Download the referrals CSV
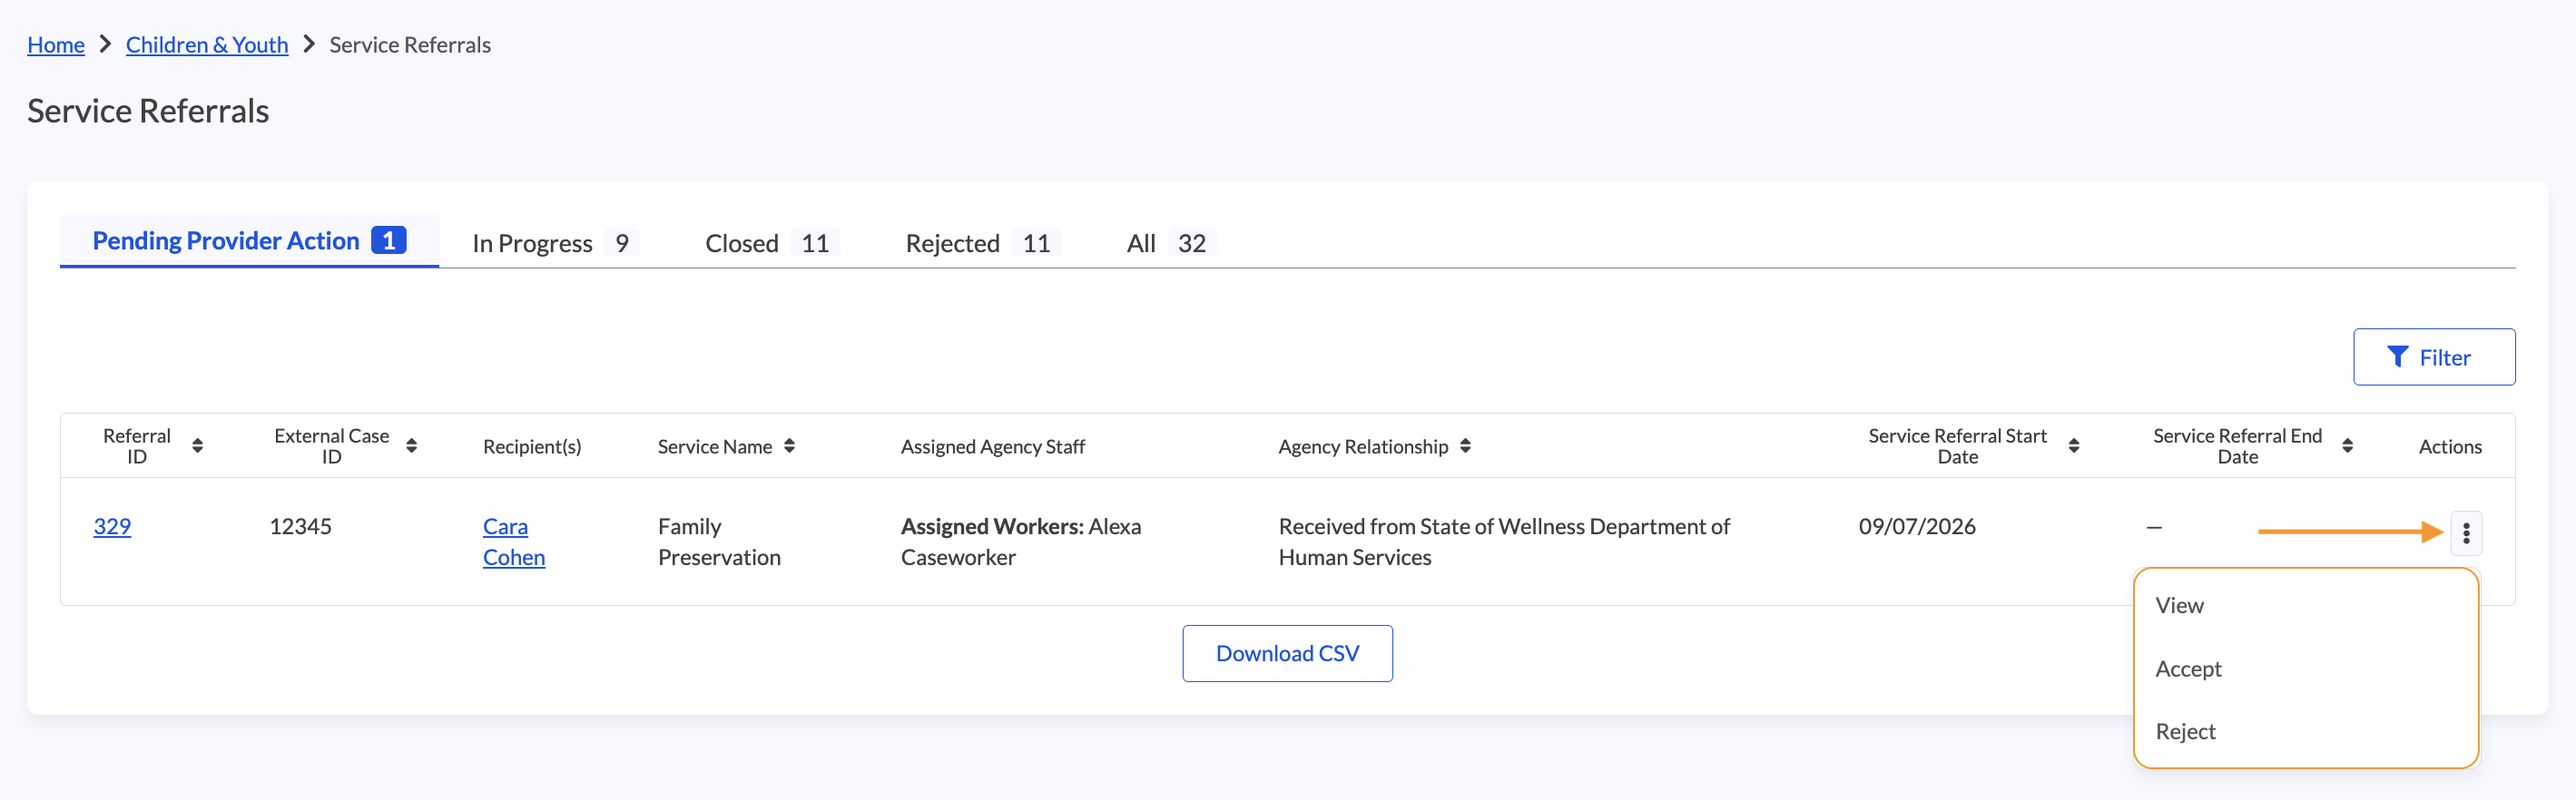The width and height of the screenshot is (2576, 800). pos(1287,653)
